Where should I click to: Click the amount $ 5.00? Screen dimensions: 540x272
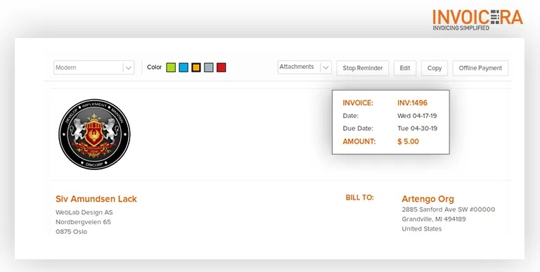pyautogui.click(x=408, y=141)
